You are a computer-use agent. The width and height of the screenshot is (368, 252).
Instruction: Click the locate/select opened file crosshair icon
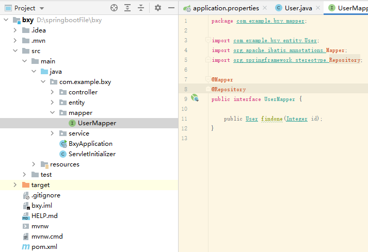114,8
